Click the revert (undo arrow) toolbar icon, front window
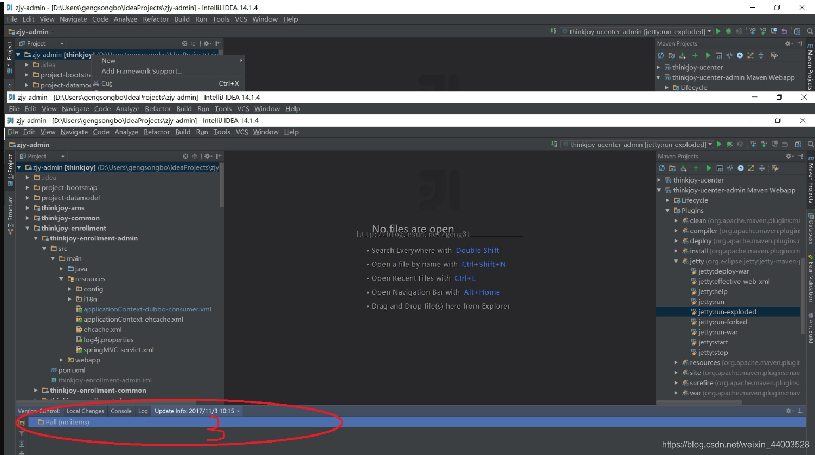This screenshot has height=455, width=815. coord(785,144)
